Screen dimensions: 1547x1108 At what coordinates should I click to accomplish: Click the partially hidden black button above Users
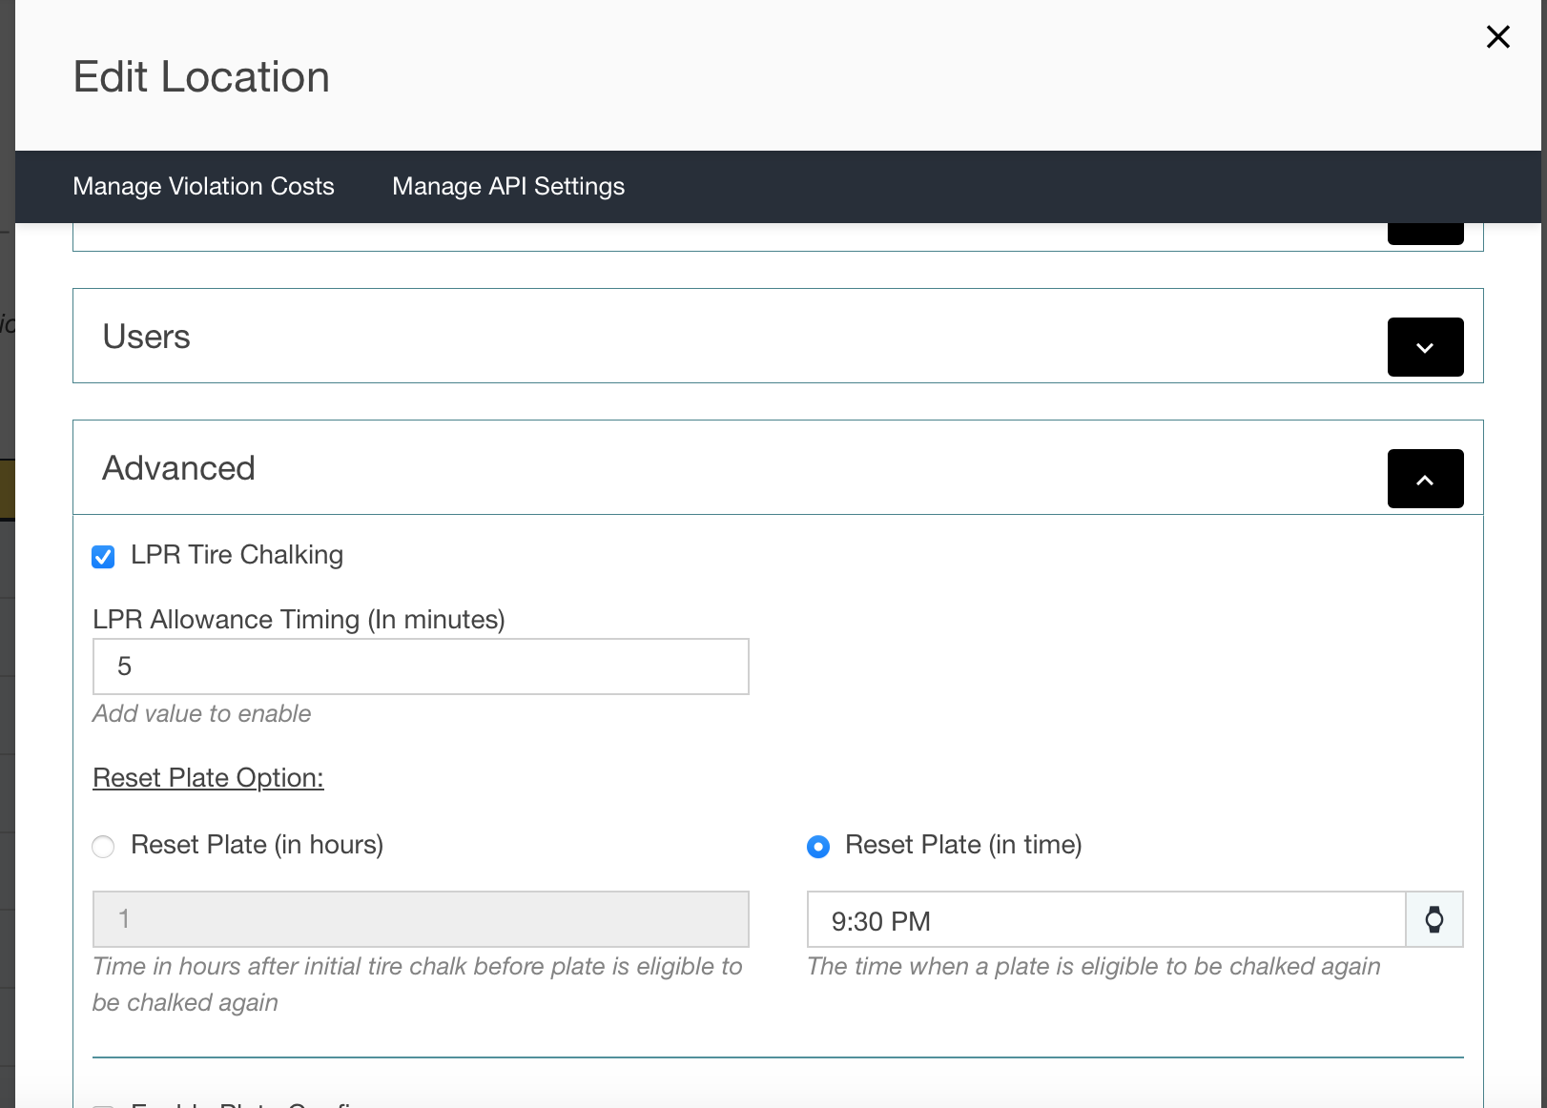[1425, 235]
